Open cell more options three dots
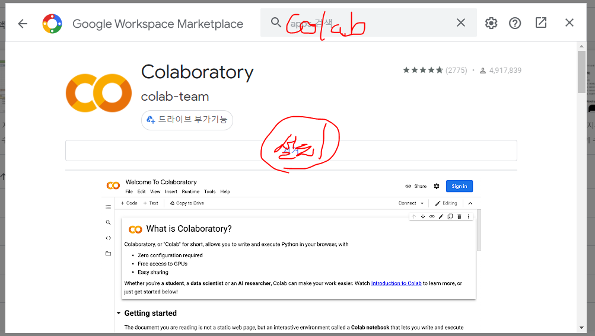Image resolution: width=595 pixels, height=336 pixels. 468,216
